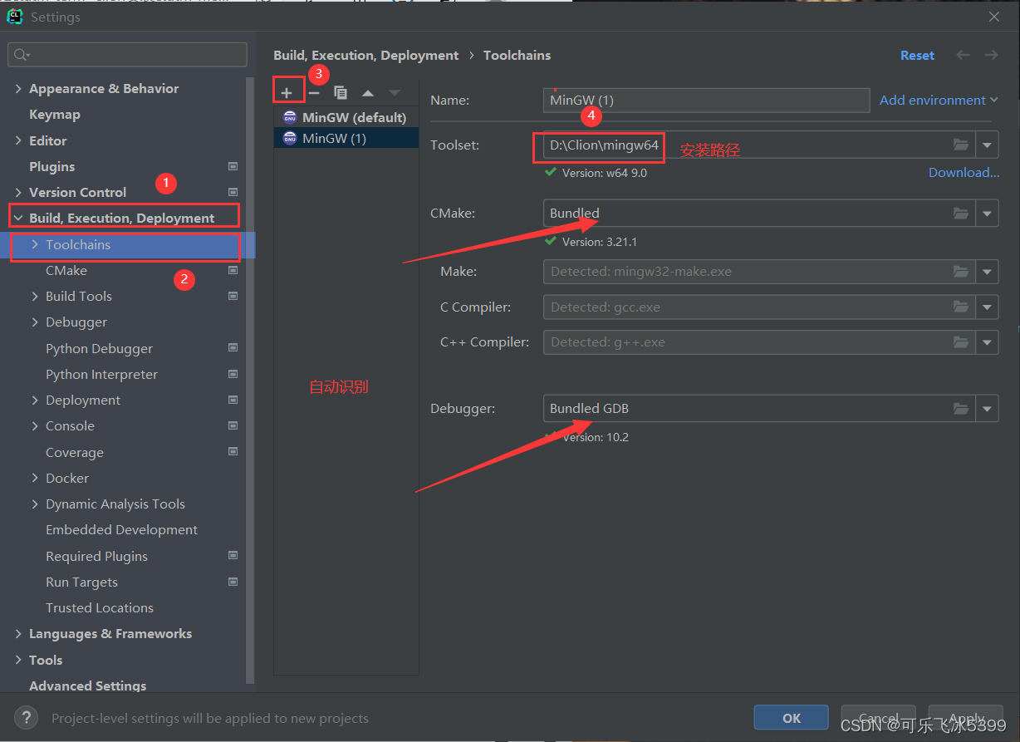This screenshot has height=742, width=1020.
Task: Expand the Appearance & Behavior section
Action: click(18, 89)
